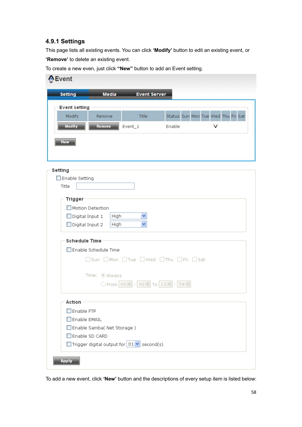Click the Apply button
Screen dimensions: 302x427
coord(66,361)
